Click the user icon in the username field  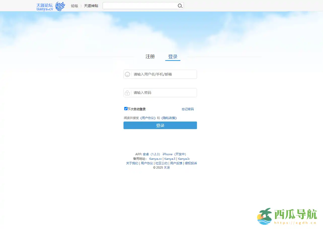click(128, 74)
